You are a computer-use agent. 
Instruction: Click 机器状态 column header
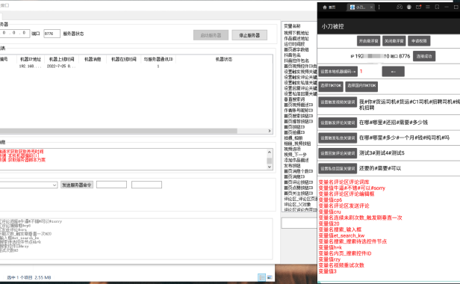[224, 59]
